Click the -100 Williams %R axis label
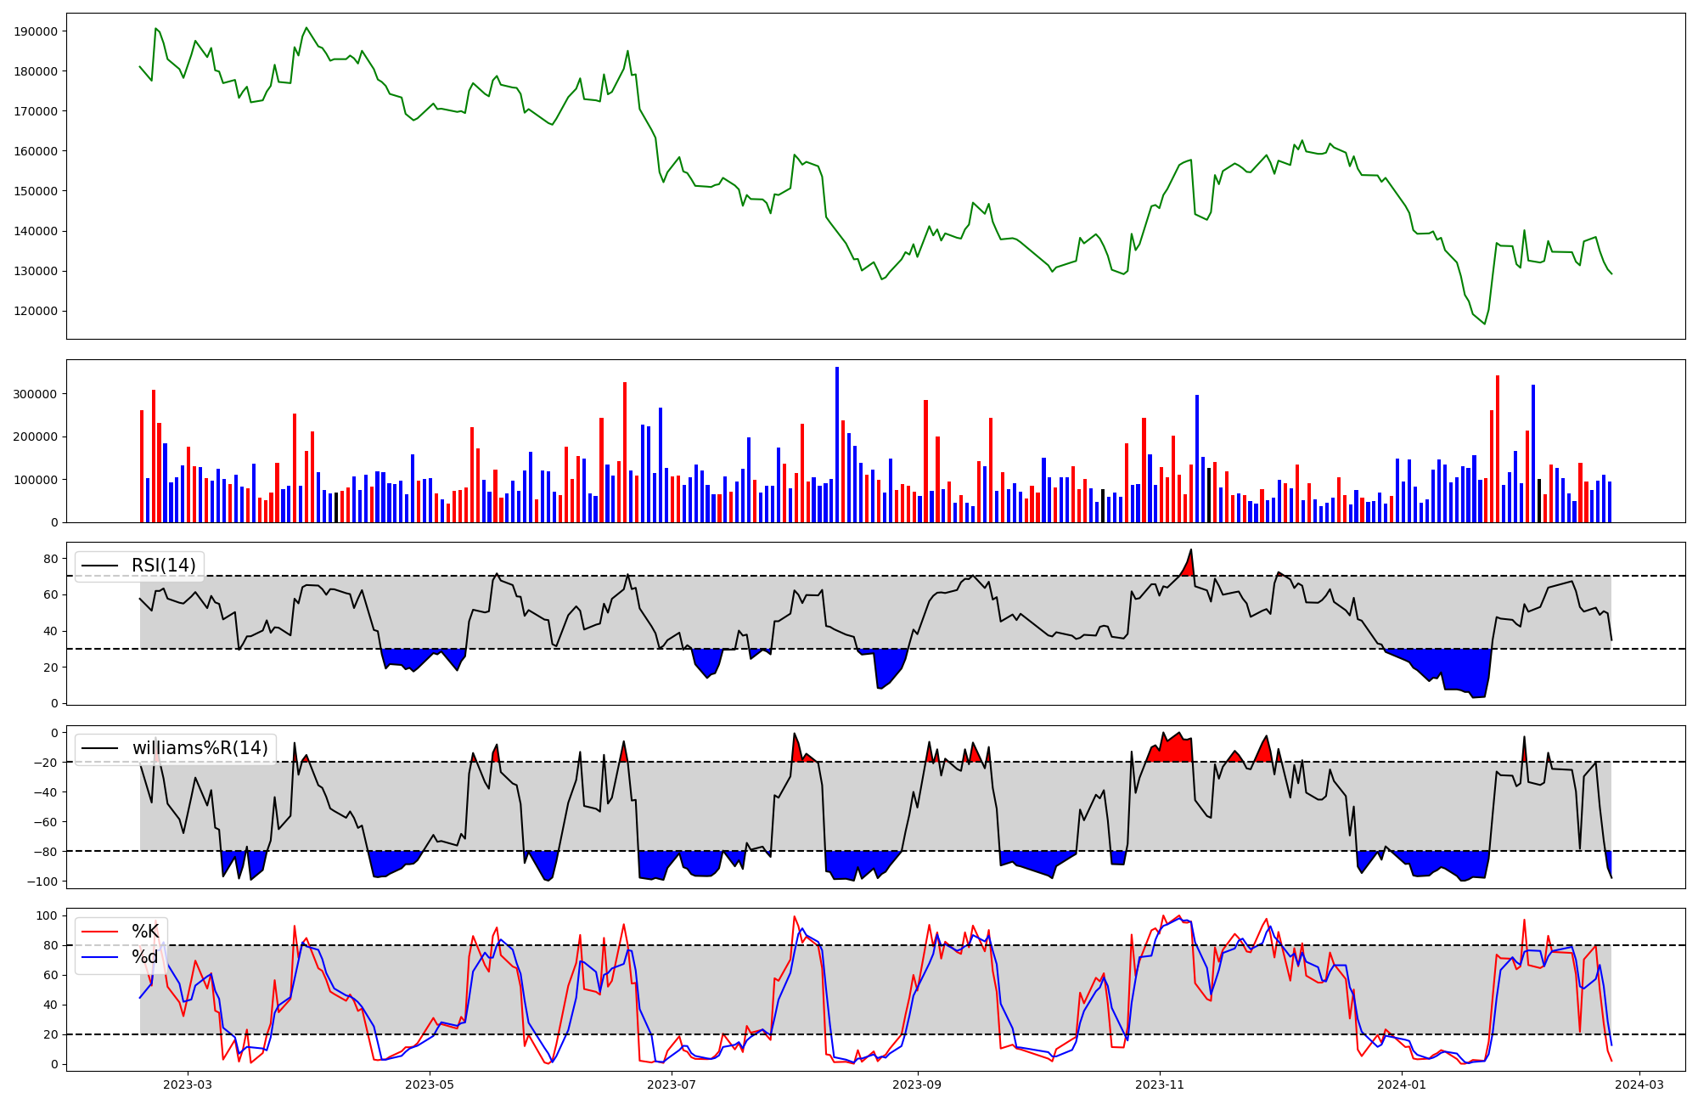1698x1104 pixels. click(42, 882)
